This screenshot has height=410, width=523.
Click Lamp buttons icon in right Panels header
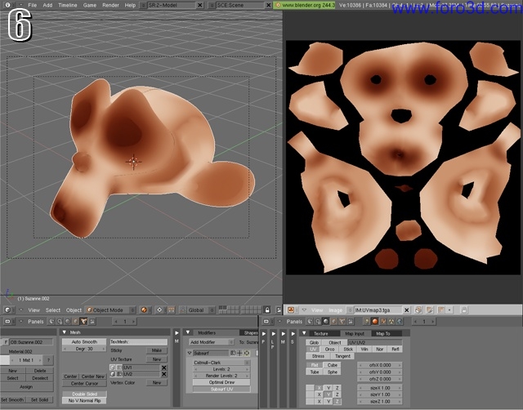coord(367,321)
